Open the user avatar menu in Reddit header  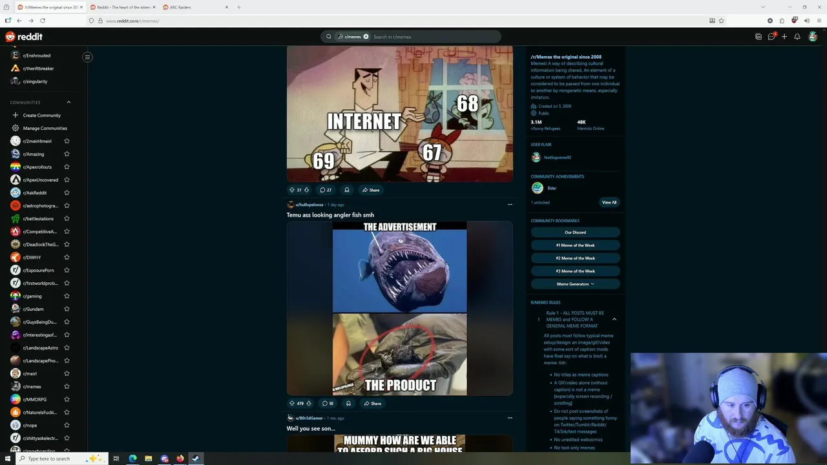pyautogui.click(x=813, y=37)
